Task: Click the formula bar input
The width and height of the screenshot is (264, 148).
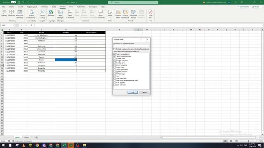Action: [x=148, y=25]
